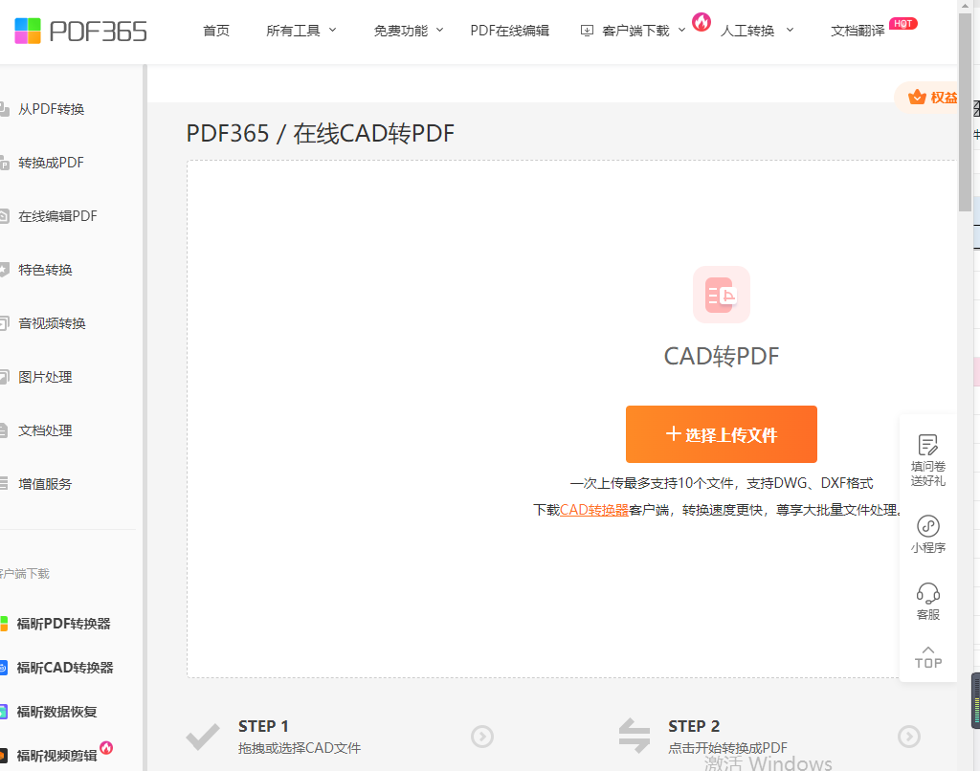This screenshot has height=771, width=980.
Task: Click the HOT badge next to 文档翻译
Action: click(x=902, y=24)
